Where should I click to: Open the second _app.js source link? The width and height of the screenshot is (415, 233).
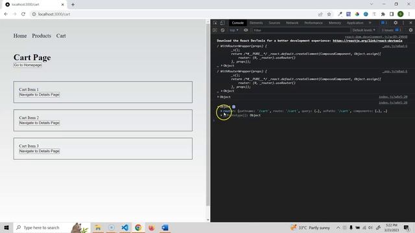pos(395,72)
